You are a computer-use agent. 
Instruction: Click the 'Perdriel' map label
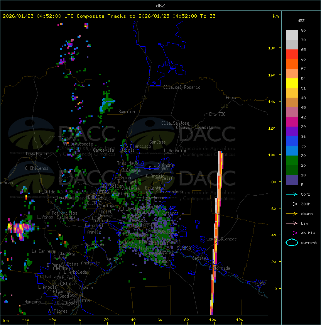pyautogui.click(x=94, y=225)
